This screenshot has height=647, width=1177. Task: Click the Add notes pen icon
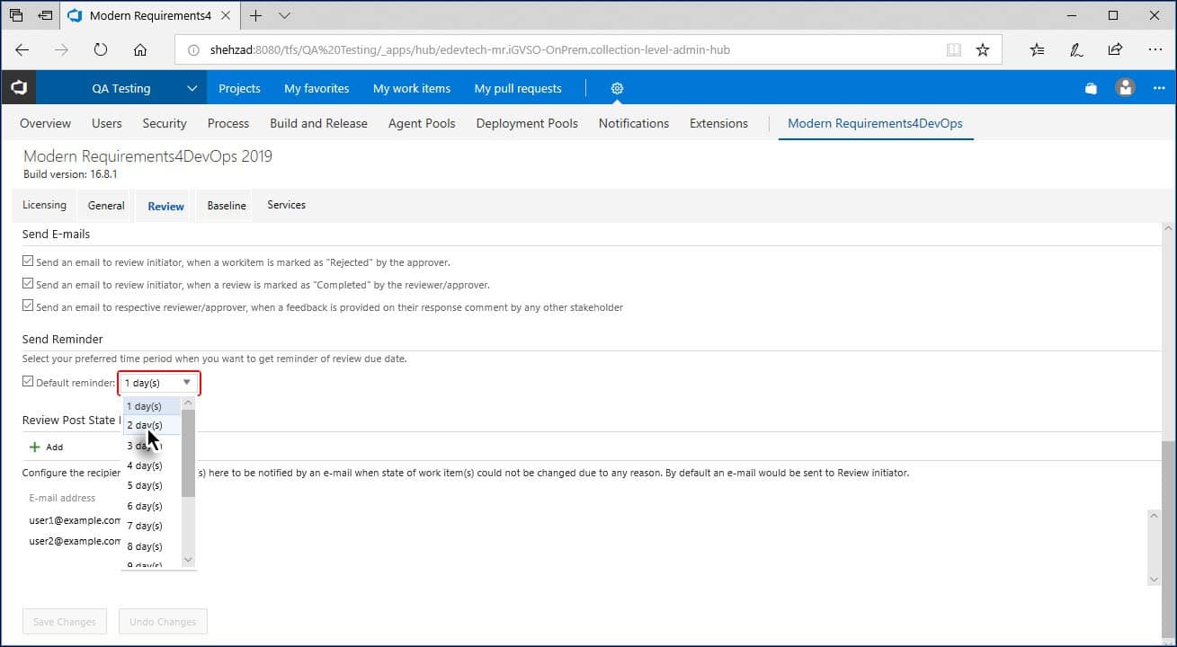click(x=1076, y=50)
